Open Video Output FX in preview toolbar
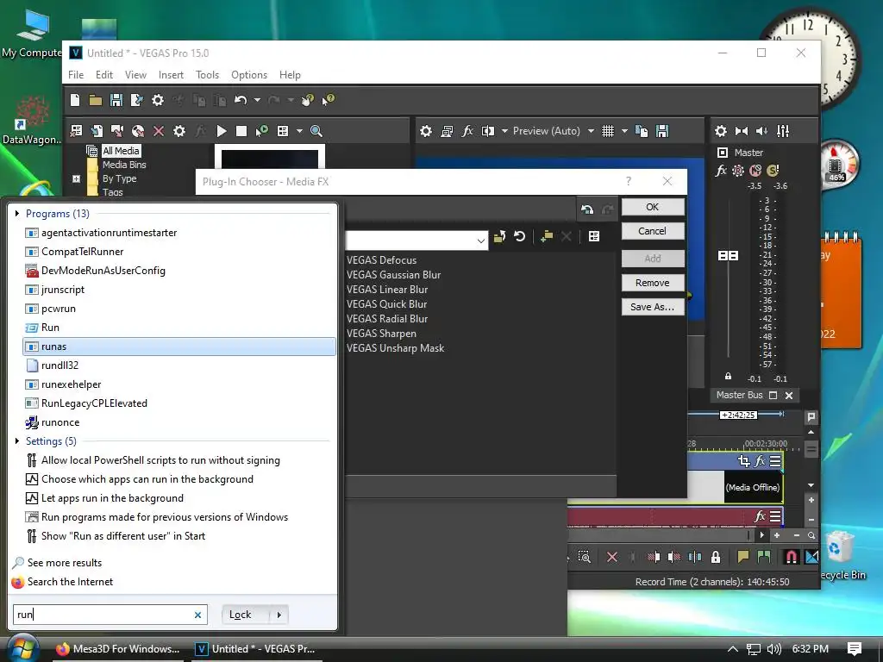Viewport: 883px width, 662px height. click(467, 131)
